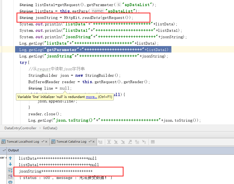
Task: Click the output line with status 500 message
Action: coord(66,178)
